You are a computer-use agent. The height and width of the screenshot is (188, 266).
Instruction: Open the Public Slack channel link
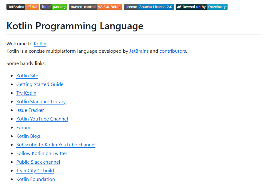[x=38, y=162]
